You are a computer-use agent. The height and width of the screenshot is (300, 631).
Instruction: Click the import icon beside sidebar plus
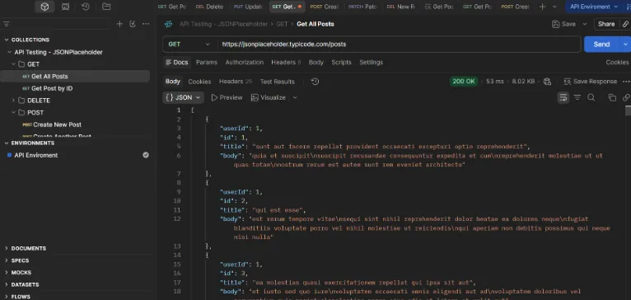point(133,24)
